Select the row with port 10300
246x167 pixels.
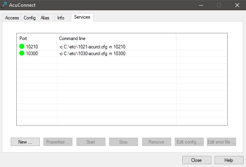pos(32,54)
